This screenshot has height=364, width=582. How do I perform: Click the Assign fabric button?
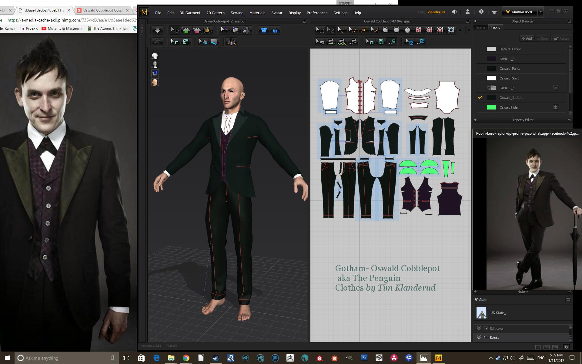561,39
